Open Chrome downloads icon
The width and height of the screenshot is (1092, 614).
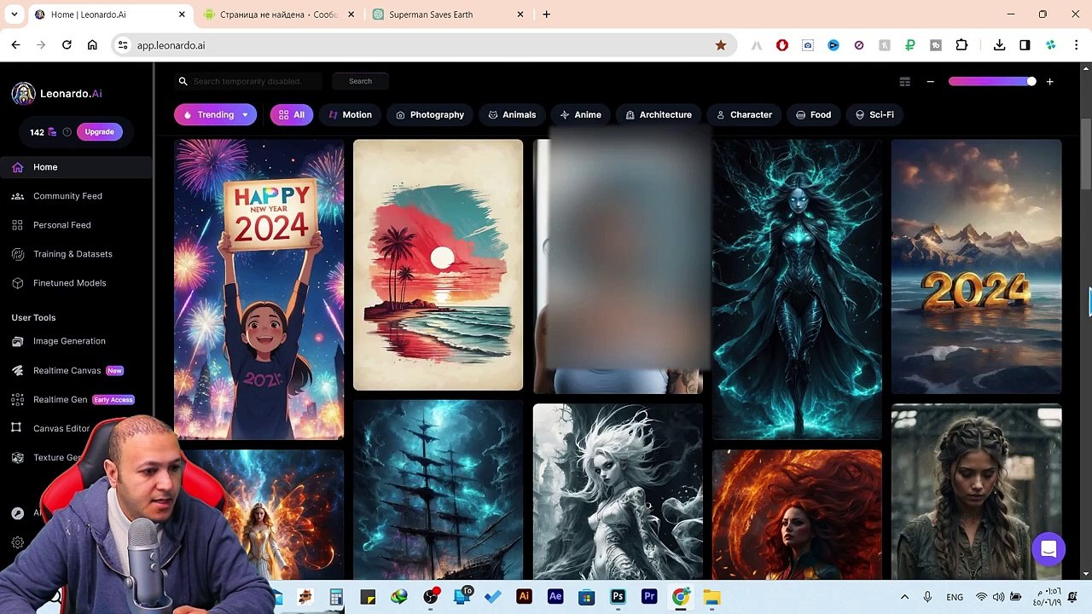click(999, 45)
